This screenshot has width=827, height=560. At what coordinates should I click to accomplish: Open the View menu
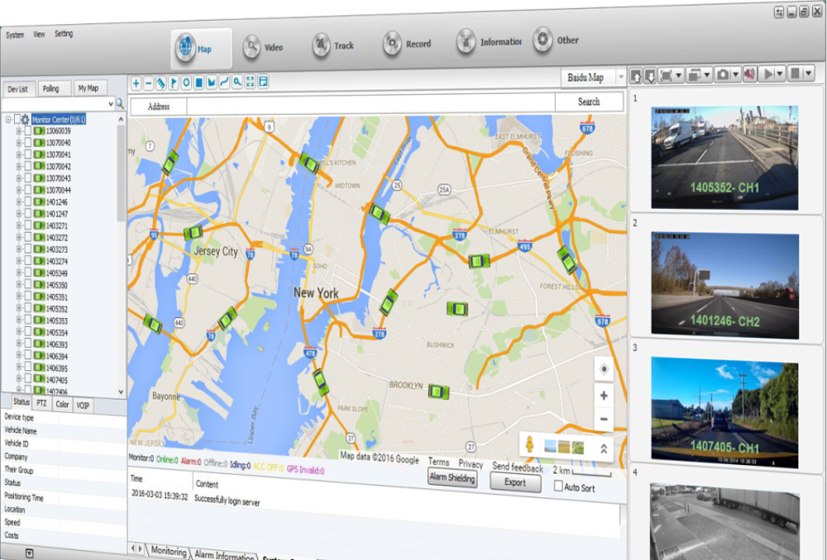(x=39, y=34)
